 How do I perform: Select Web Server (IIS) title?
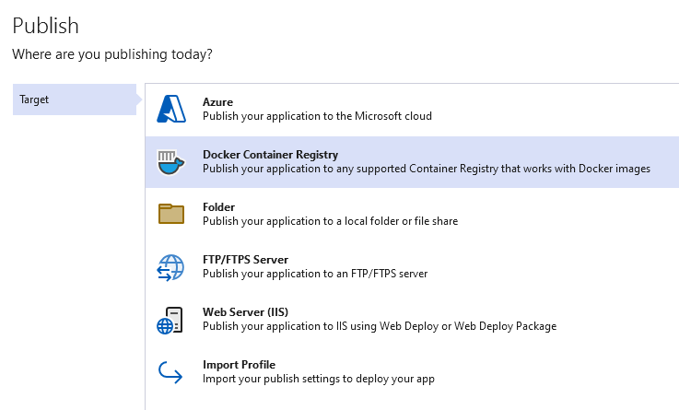pyautogui.click(x=246, y=311)
